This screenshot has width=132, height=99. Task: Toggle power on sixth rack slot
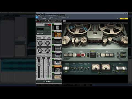coord(53,59)
